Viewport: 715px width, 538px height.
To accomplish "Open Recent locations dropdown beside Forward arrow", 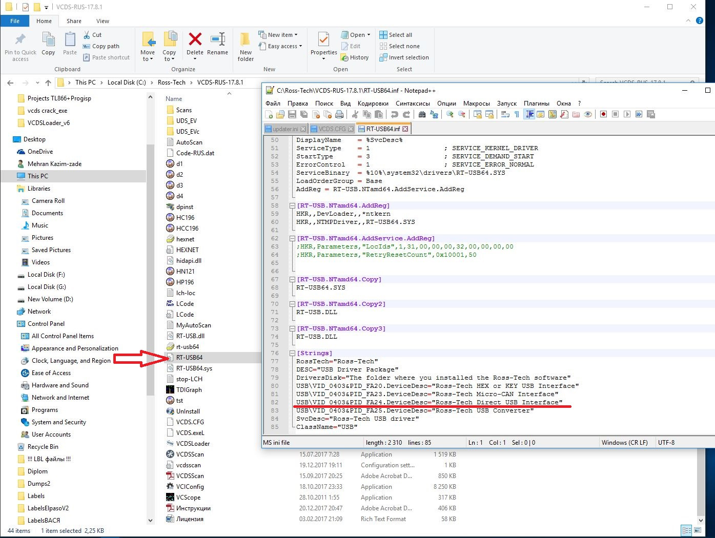I will [x=37, y=82].
